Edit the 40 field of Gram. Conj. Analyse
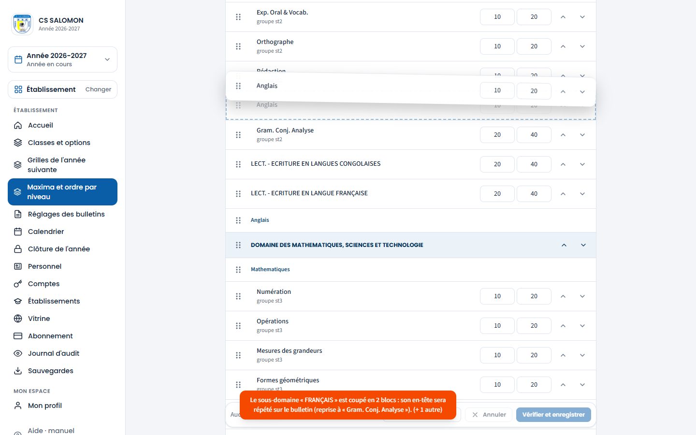 click(x=534, y=135)
